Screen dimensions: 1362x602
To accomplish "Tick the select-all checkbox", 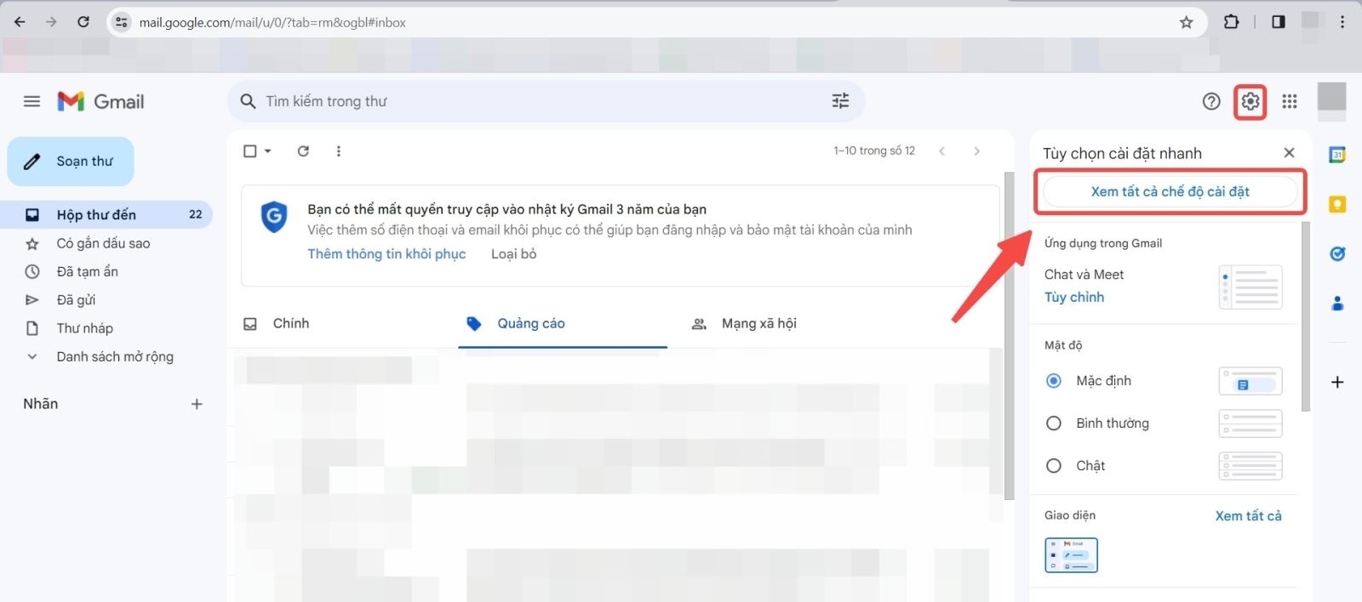I will point(249,150).
